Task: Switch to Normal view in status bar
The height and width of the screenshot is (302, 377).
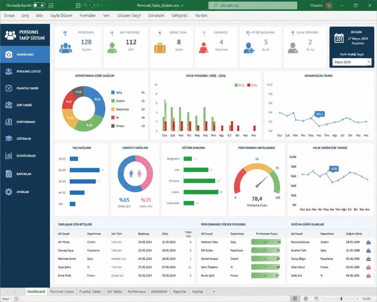Action: pyautogui.click(x=295, y=299)
